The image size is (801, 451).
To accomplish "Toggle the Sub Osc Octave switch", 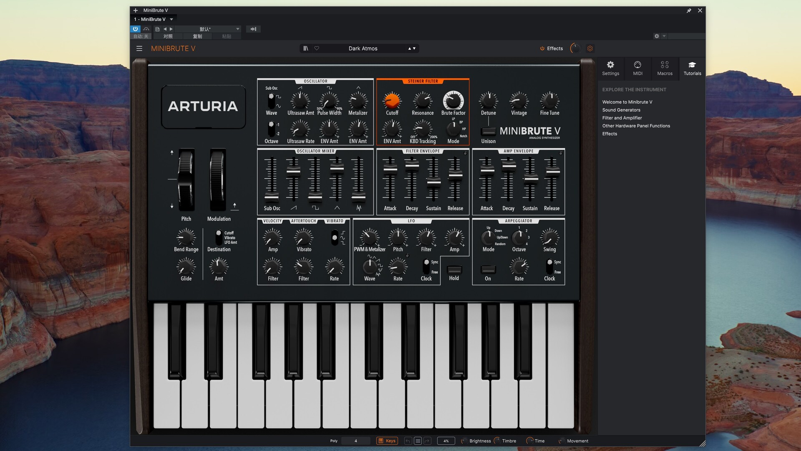I will [x=271, y=129].
